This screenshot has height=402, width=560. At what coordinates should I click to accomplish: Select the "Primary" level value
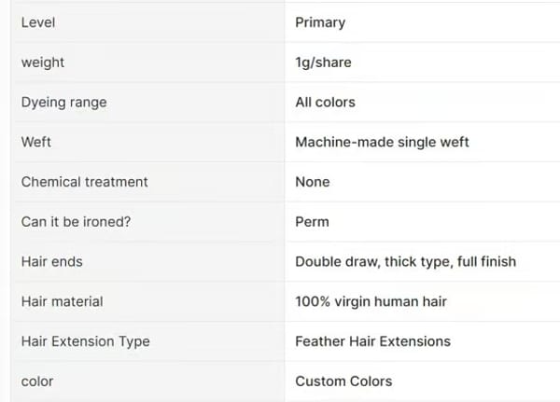(x=320, y=22)
